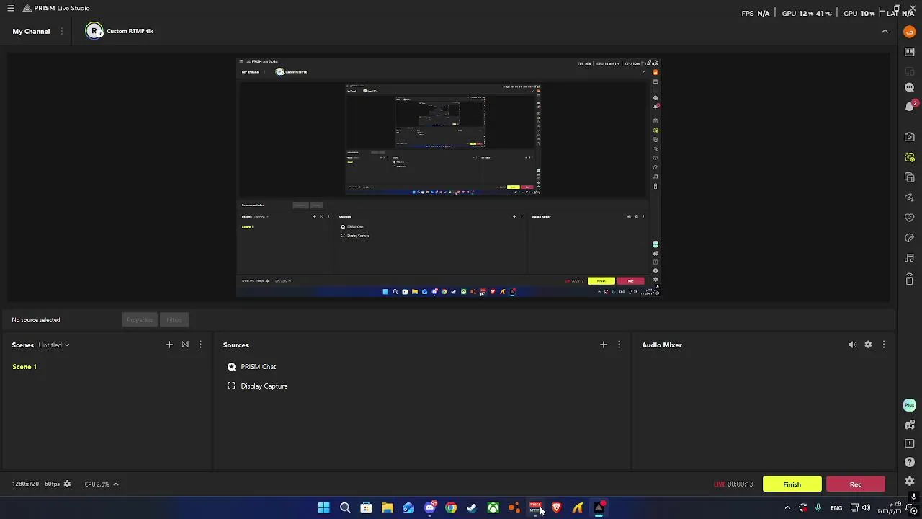
Task: Mute all audio in Audio Mixer
Action: pos(852,345)
